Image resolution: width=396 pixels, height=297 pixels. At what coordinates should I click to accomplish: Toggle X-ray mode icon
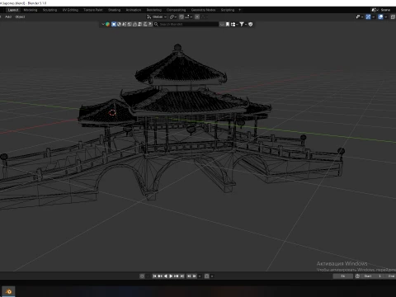point(393,16)
